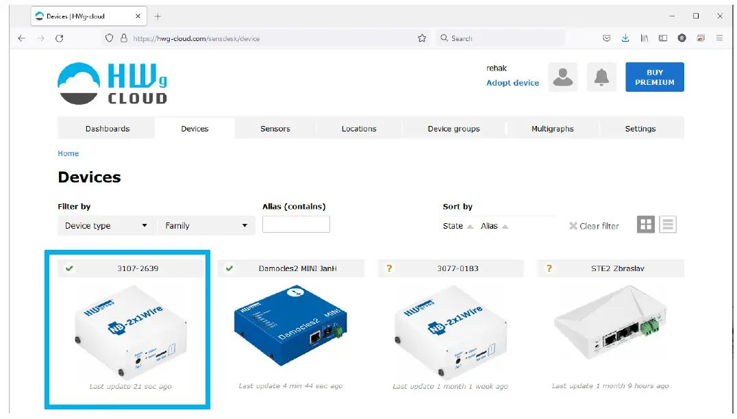This screenshot has width=737, height=419.
Task: Click 'Last update 21 sec ago' text
Action: coord(131,386)
